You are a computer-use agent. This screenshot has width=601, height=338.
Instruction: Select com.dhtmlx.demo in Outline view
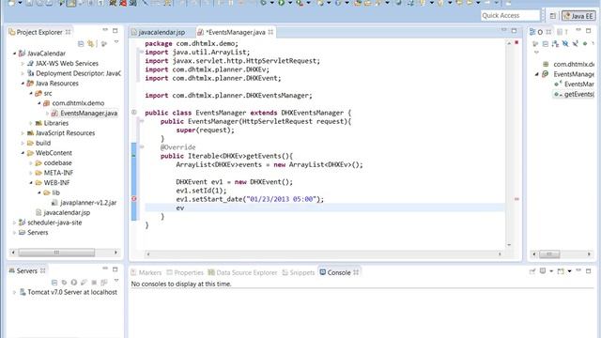click(x=569, y=65)
